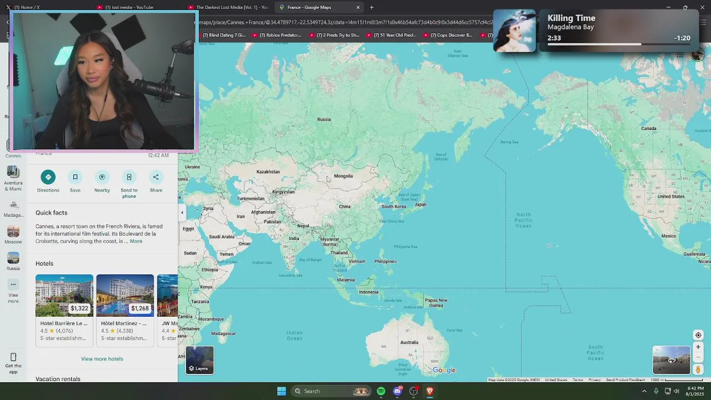Click the taskbar microphone icon
711x400 pixels.
[x=656, y=391]
